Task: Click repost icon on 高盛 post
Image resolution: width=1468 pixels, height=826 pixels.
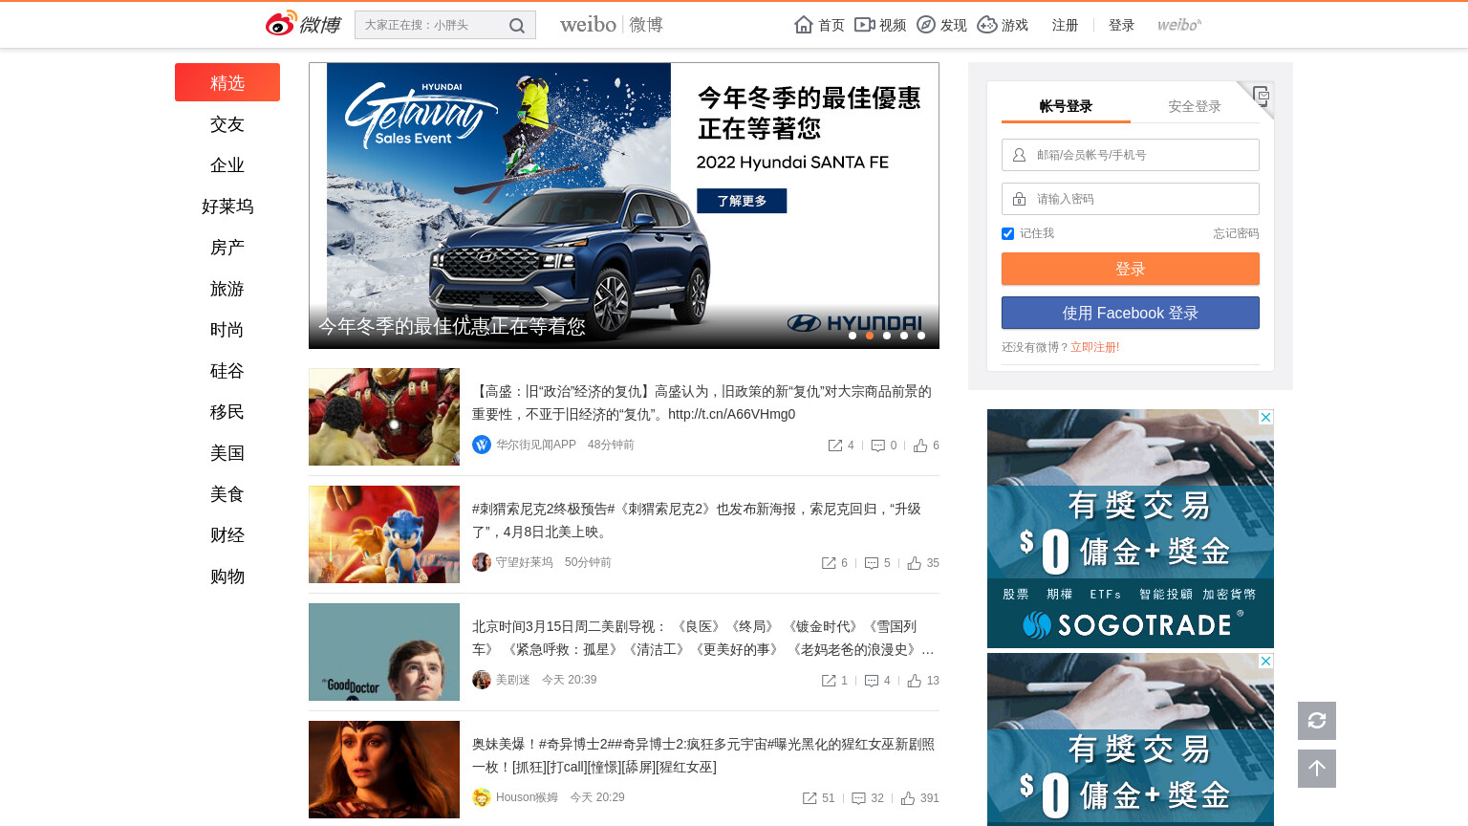Action: click(835, 446)
